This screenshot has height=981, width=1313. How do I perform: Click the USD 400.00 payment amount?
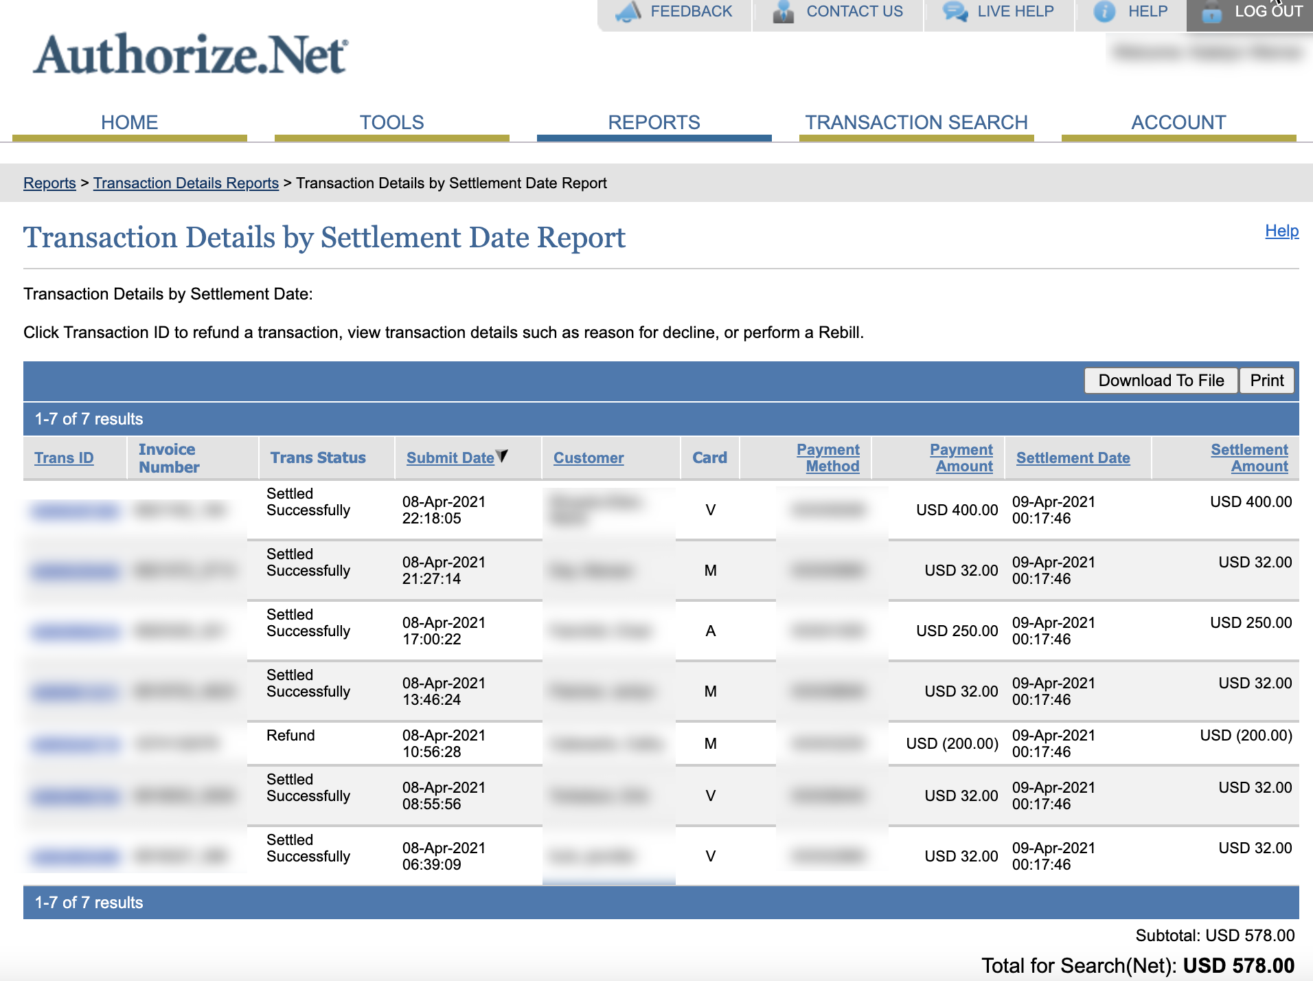coord(957,510)
